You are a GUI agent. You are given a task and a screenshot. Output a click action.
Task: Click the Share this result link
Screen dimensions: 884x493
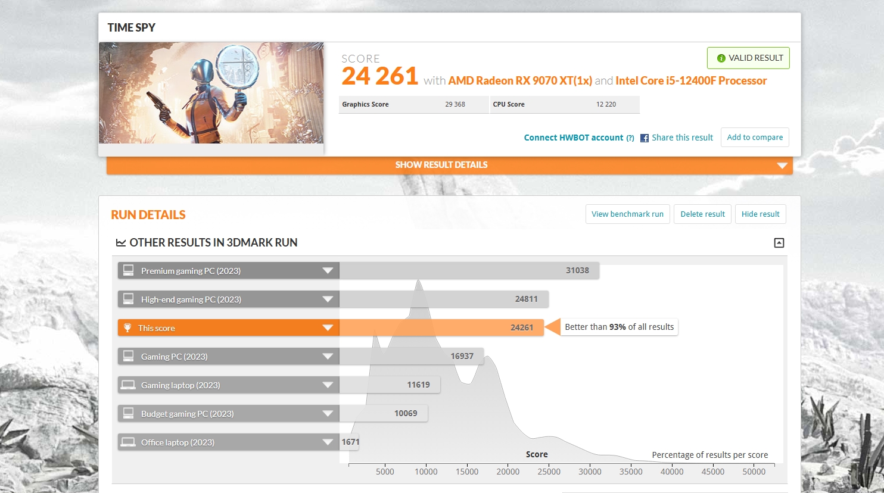(682, 138)
